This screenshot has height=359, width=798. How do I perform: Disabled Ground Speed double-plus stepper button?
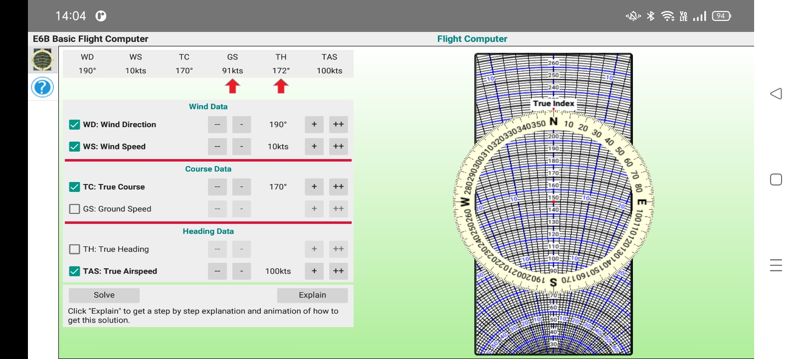339,209
